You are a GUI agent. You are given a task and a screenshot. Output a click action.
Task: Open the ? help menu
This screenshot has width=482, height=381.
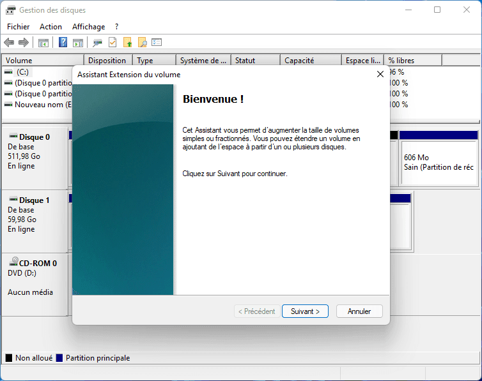(116, 27)
